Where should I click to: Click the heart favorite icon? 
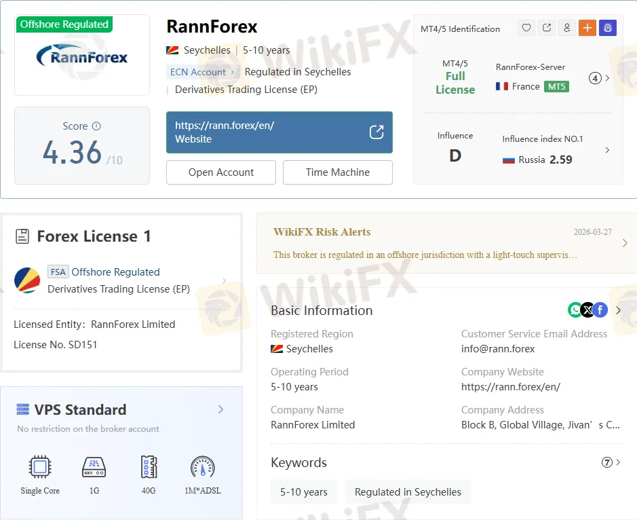tap(526, 28)
